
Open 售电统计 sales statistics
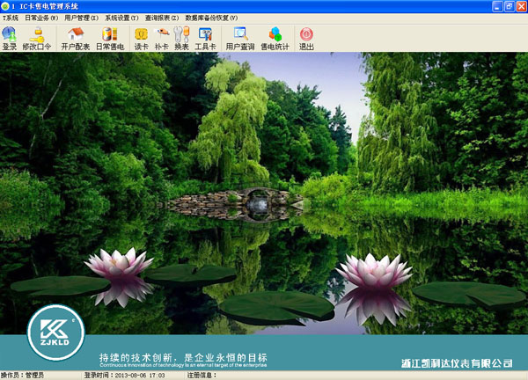pos(275,39)
